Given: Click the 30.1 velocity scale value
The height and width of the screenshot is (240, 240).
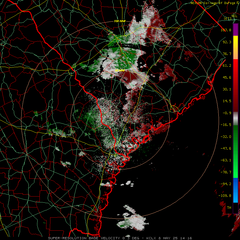Looking at the screenshot, I should point(227,89).
